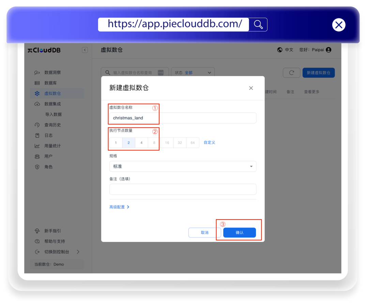This screenshot has height=305, width=368.
Task: Select 64 execution nodes
Action: 193,143
